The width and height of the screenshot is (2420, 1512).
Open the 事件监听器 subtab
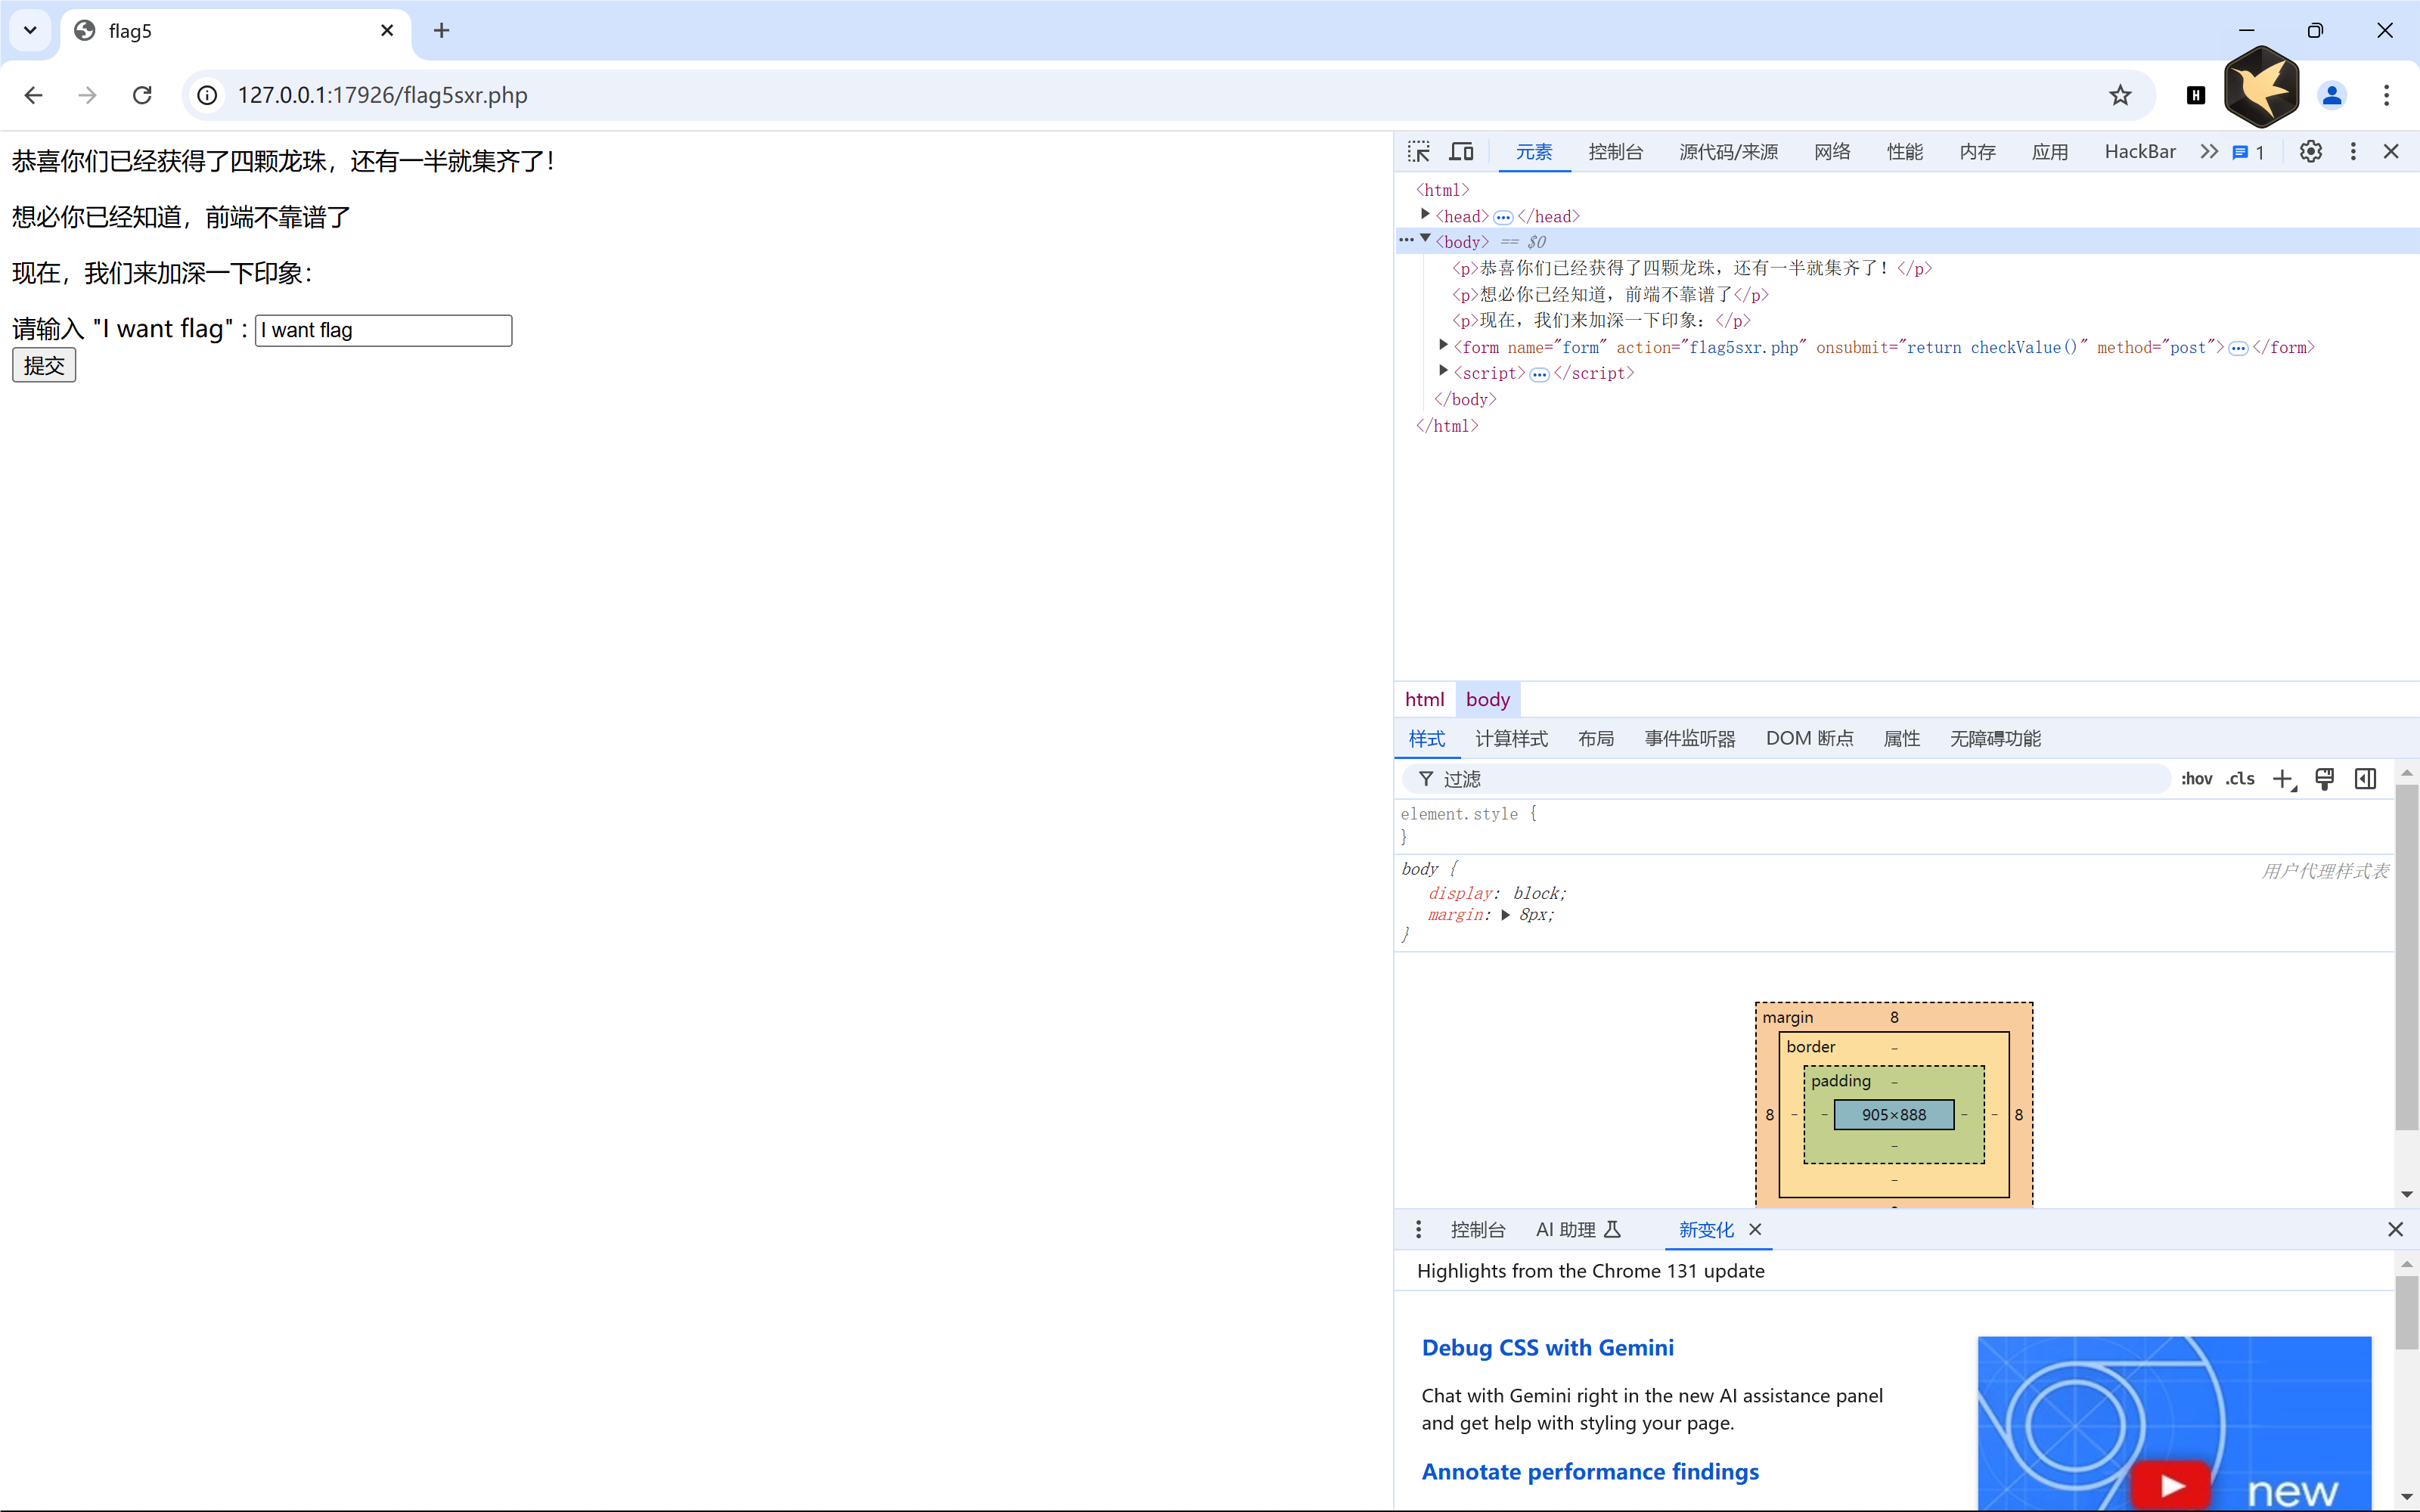click(1690, 739)
